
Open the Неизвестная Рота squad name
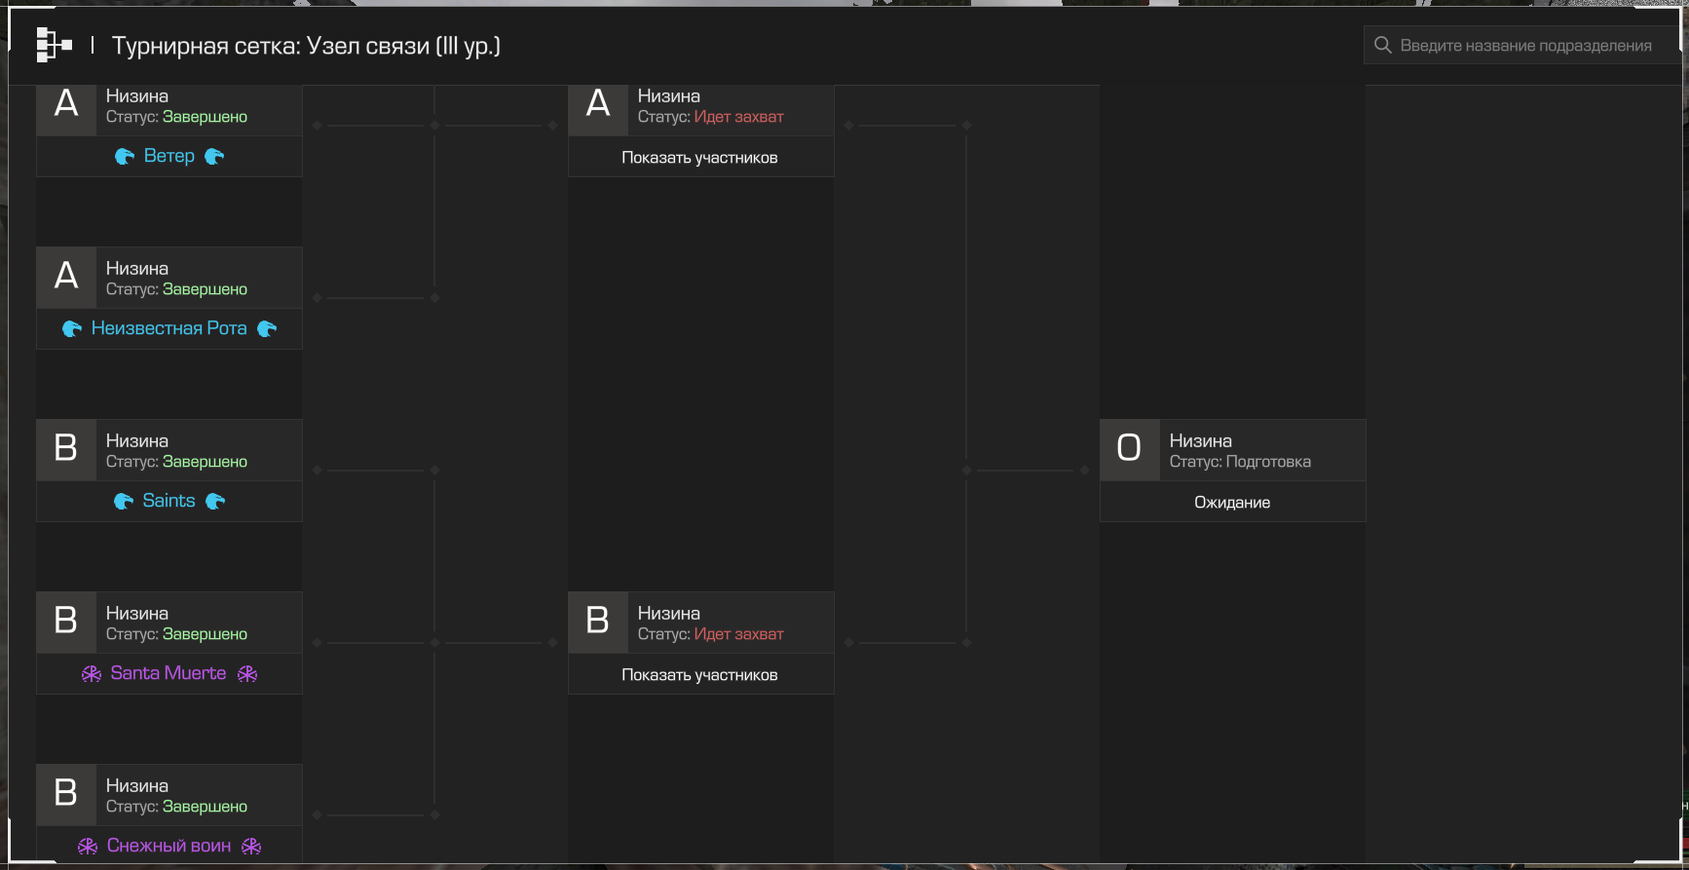[x=169, y=328]
